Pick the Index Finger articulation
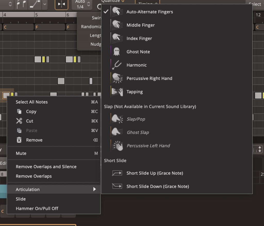This screenshot has height=226, width=264. click(x=177, y=38)
